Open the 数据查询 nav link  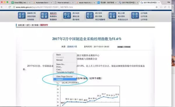coord(53,16)
